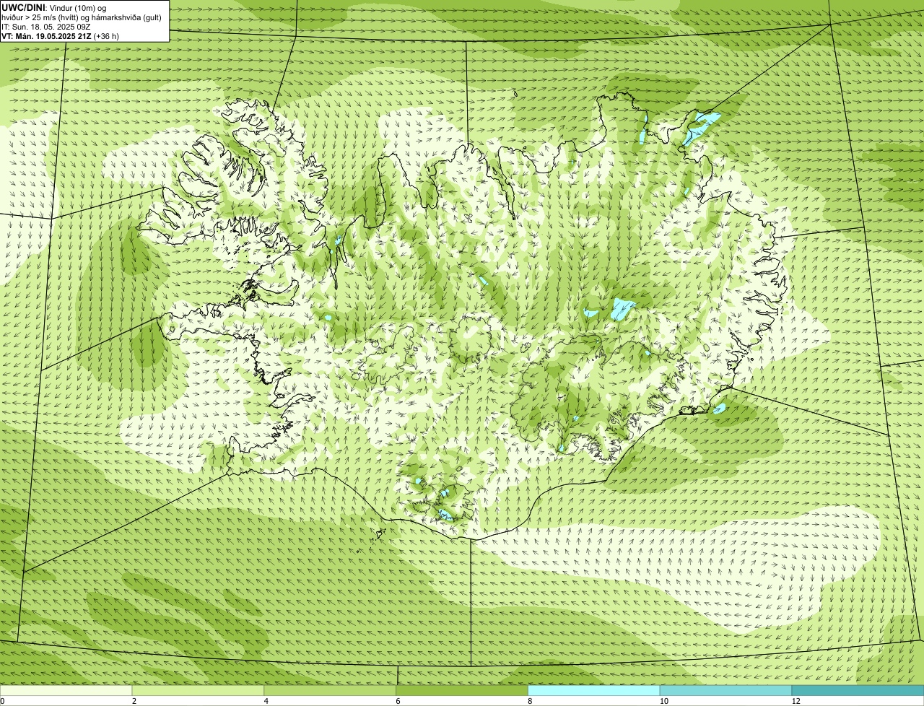Click the light cyan 8–10 legend segment

594,690
